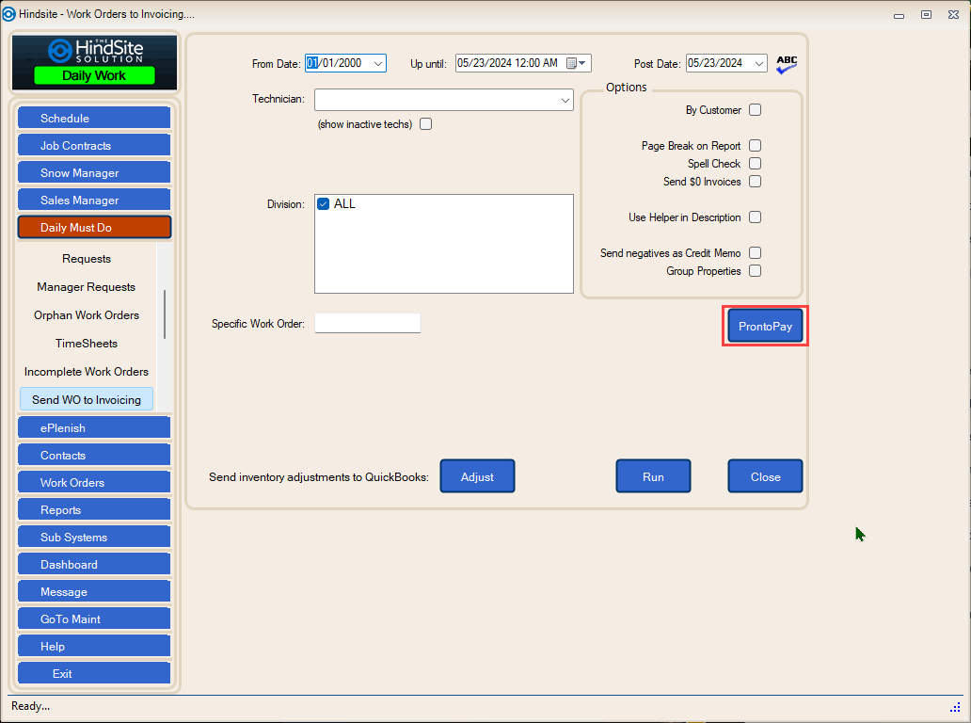Open Sub Systems section
This screenshot has width=971, height=723.
[x=94, y=537]
